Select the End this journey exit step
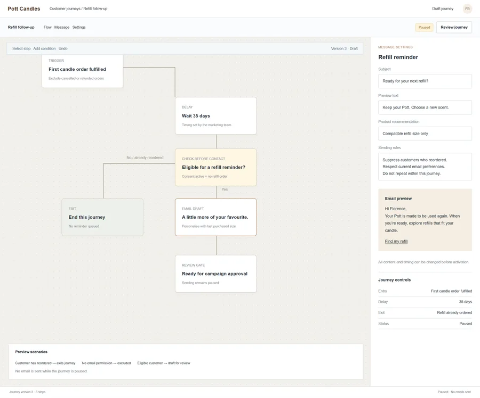Image resolution: width=480 pixels, height=398 pixels. (x=102, y=217)
